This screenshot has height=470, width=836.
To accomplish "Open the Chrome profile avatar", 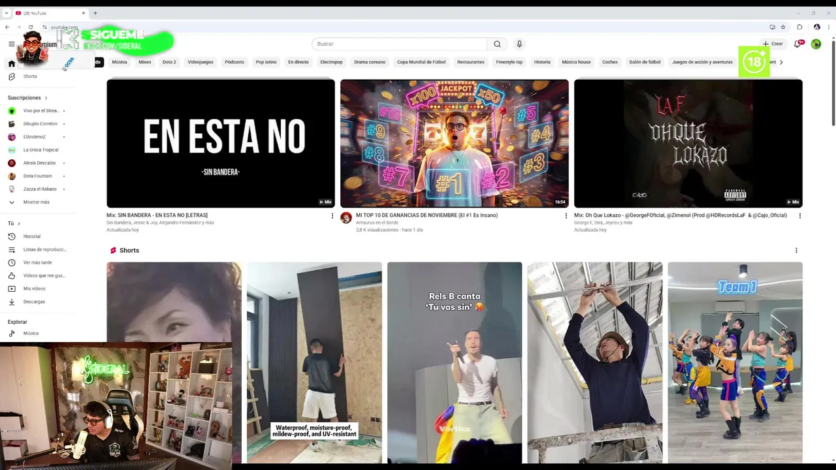I will (816, 27).
